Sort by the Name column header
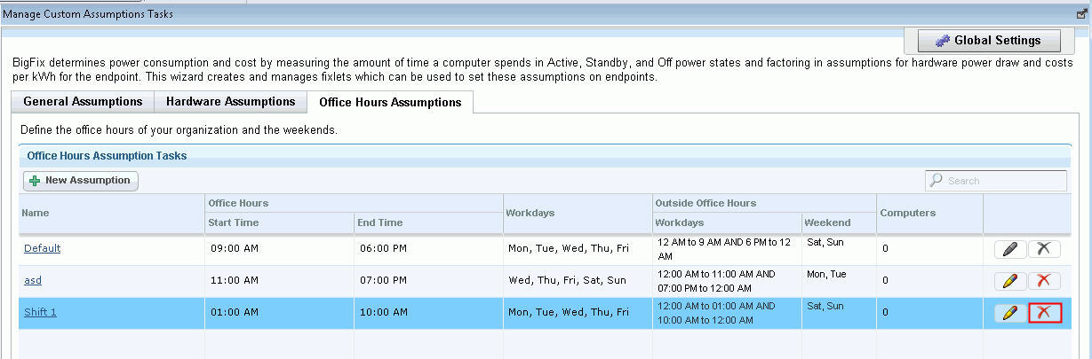Screen dimensions: 1092x359 point(36,213)
